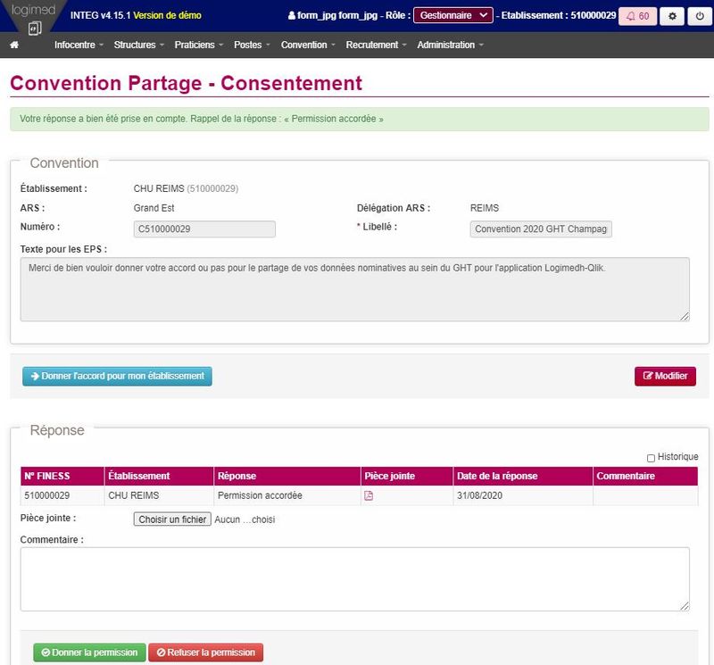714x665 pixels.
Task: Go to the home page icon
Action: pos(14,45)
